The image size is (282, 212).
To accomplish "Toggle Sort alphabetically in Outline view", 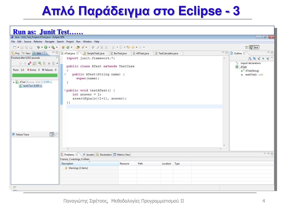I will [250, 59].
